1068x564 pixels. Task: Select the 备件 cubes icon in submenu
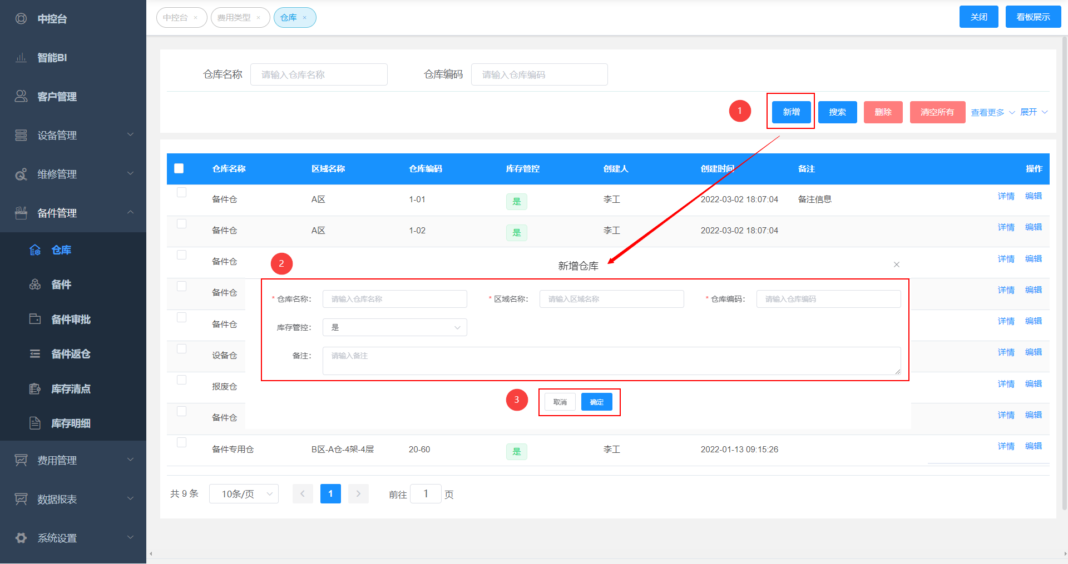35,285
